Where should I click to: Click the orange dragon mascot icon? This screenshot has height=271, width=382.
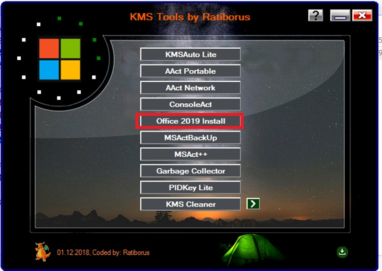(x=42, y=251)
